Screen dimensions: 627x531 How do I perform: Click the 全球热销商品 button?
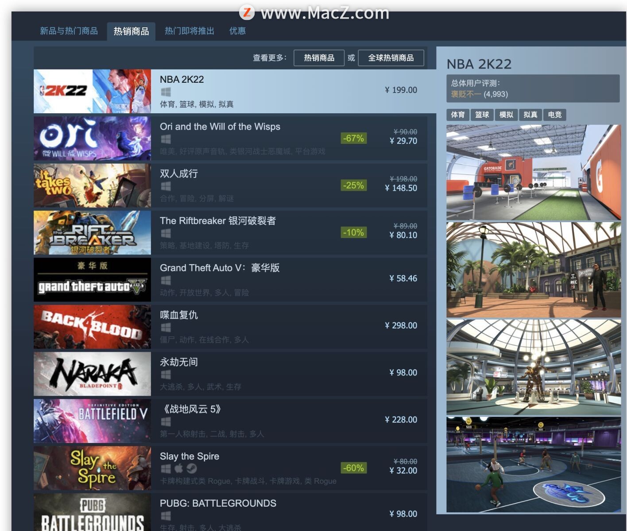click(x=391, y=58)
